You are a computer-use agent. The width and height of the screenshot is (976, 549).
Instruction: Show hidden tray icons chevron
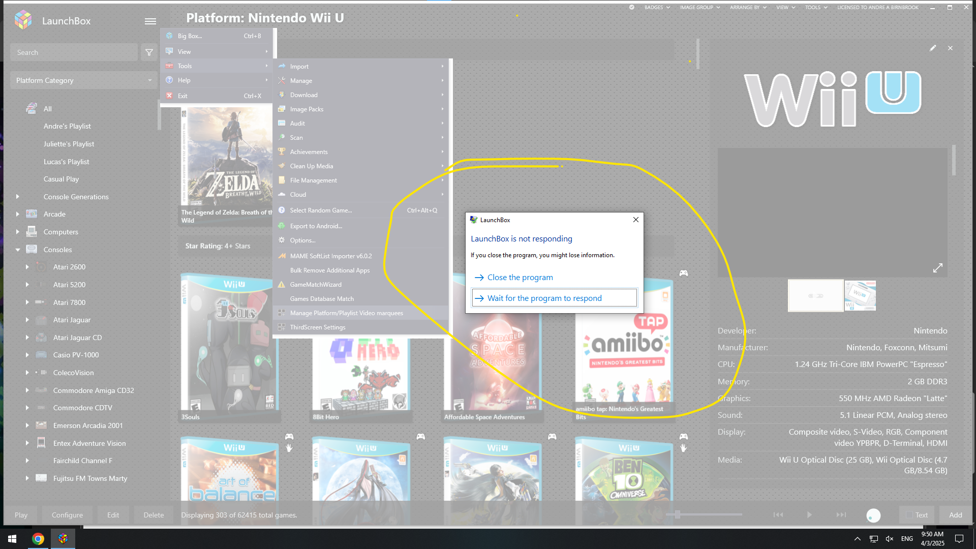[858, 539]
